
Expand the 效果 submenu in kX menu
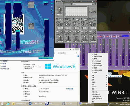pos(98,80)
